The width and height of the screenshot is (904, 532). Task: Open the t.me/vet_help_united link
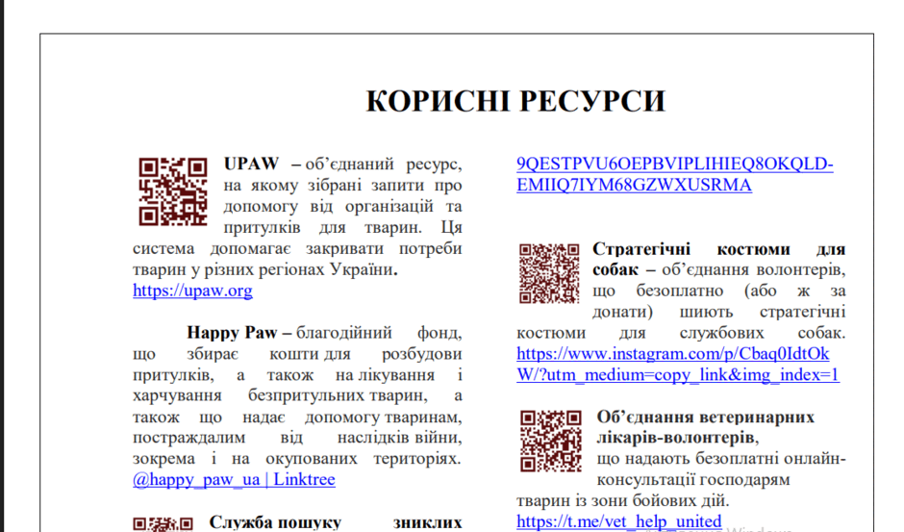click(x=619, y=521)
